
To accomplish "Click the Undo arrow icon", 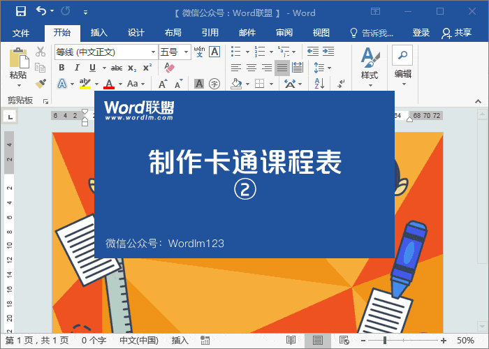I will (41, 11).
